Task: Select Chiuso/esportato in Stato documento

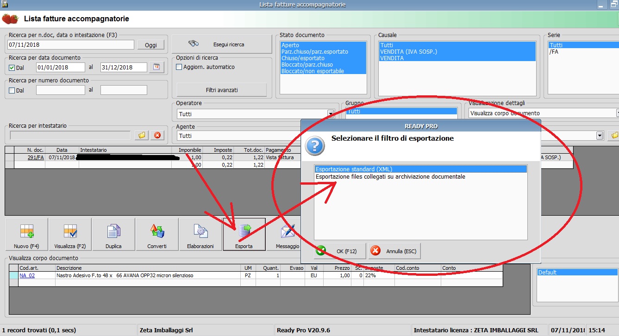Action: [323, 58]
